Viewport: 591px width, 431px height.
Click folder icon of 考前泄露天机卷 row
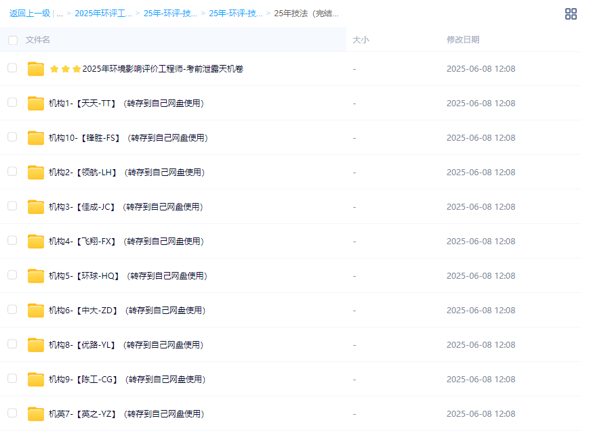(x=36, y=69)
